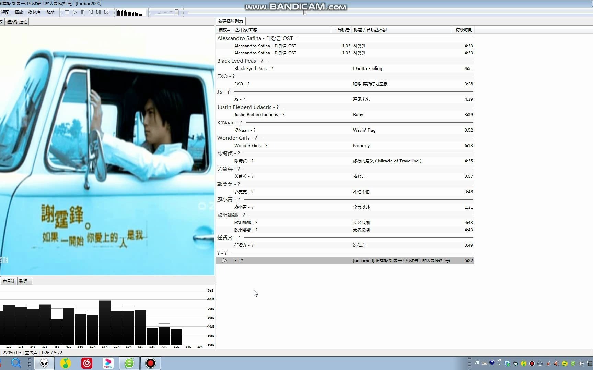Stop playback with the square Stop button

[x=67, y=12]
